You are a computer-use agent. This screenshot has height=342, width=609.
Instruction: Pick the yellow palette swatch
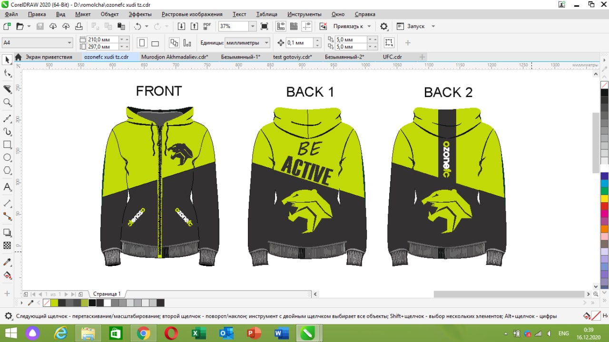tap(604, 198)
